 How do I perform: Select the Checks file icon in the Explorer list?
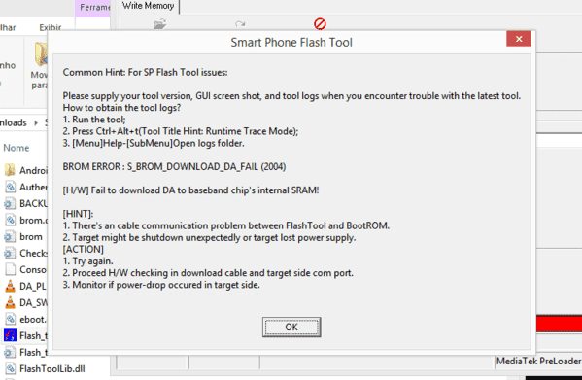click(x=10, y=253)
